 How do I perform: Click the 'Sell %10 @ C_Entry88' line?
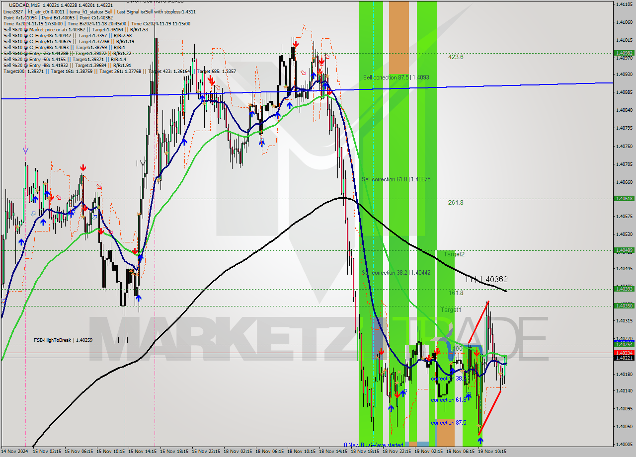(63, 47)
